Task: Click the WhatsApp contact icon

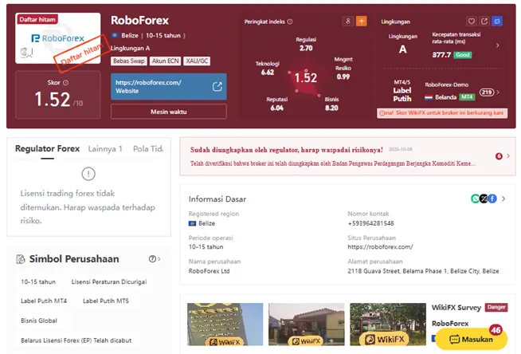Action: [x=476, y=199]
